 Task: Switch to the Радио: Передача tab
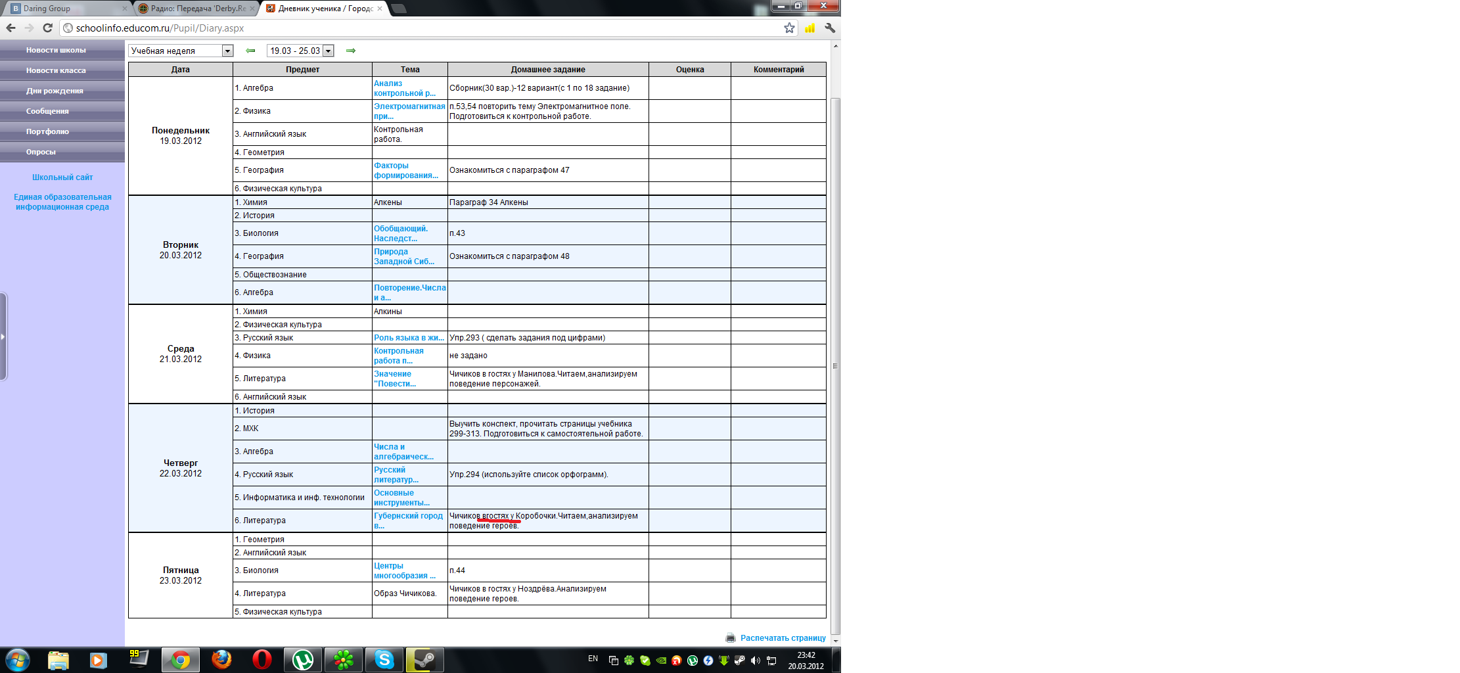pos(198,9)
